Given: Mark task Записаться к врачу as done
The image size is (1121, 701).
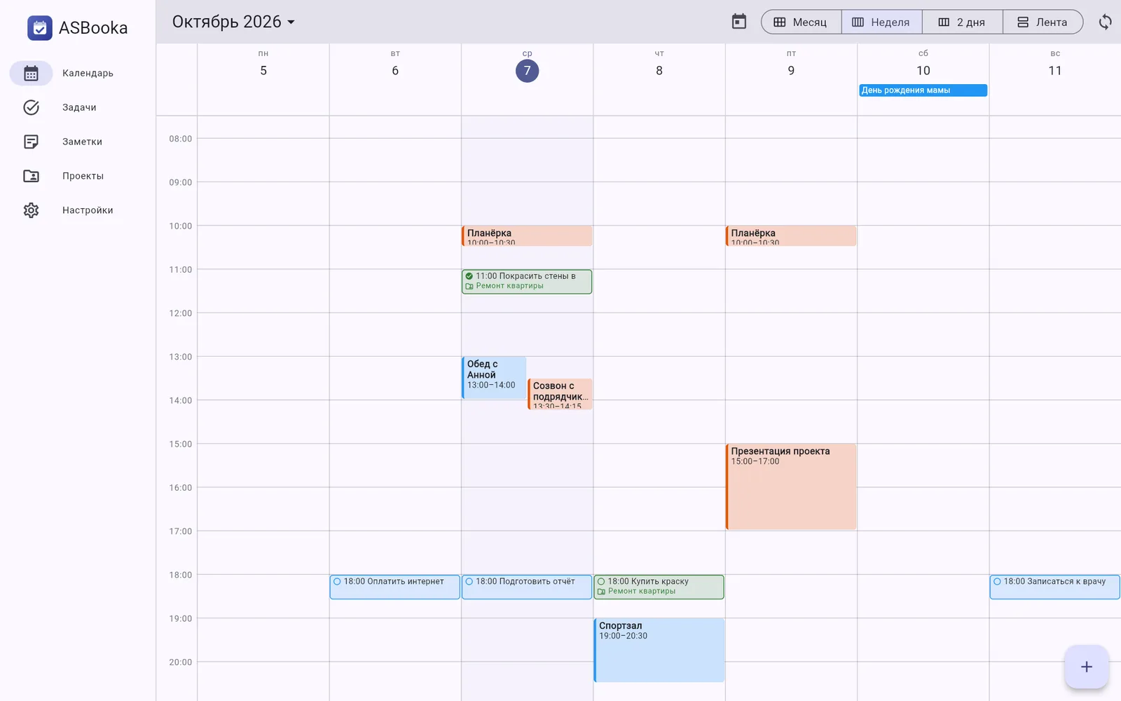Looking at the screenshot, I should (997, 581).
